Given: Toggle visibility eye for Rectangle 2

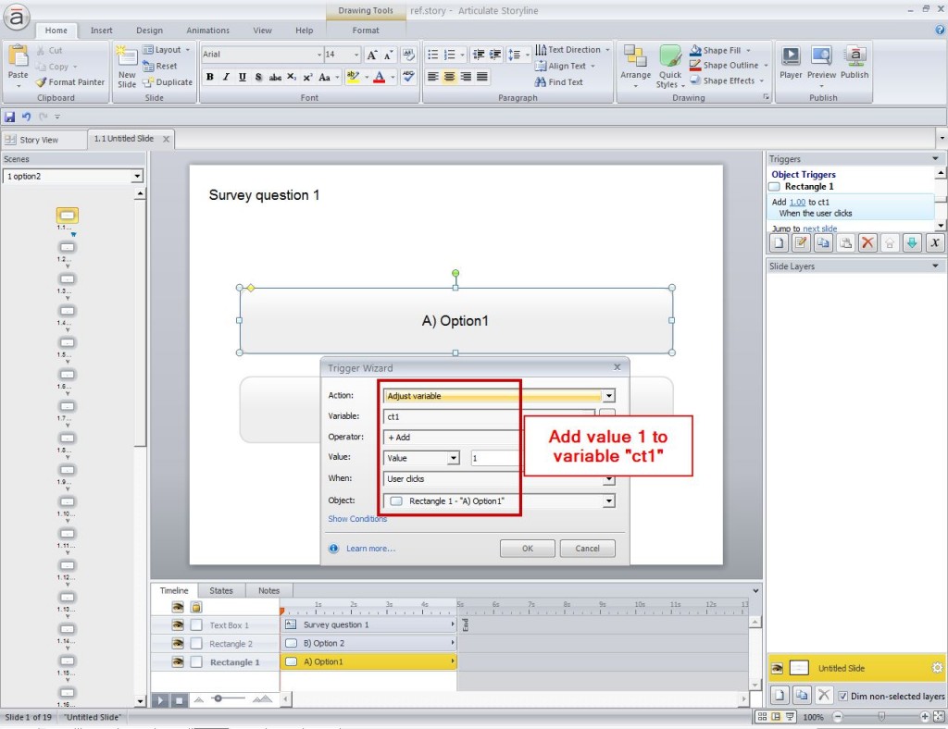Looking at the screenshot, I should (177, 644).
